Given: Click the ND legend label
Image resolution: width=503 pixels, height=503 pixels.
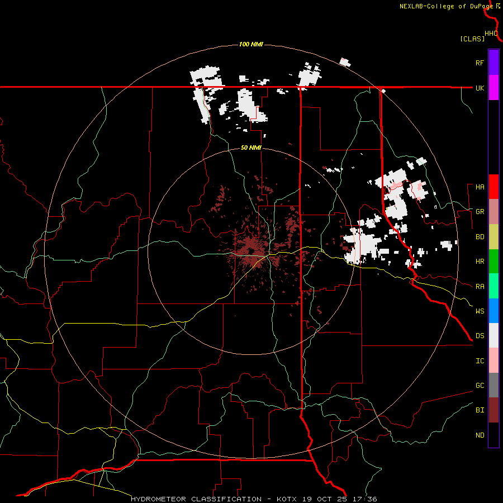Looking at the screenshot, I should pos(480,435).
